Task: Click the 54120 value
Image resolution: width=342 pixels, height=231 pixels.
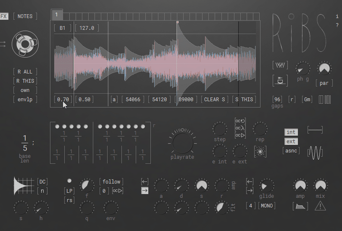Action: [159, 100]
